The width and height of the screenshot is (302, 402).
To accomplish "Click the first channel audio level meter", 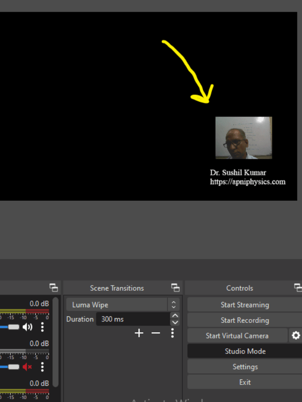I will (25, 311).
